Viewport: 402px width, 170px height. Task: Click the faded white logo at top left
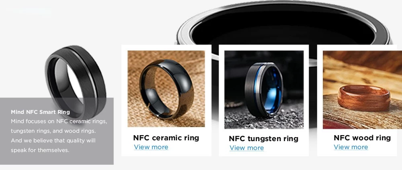click(29, 12)
